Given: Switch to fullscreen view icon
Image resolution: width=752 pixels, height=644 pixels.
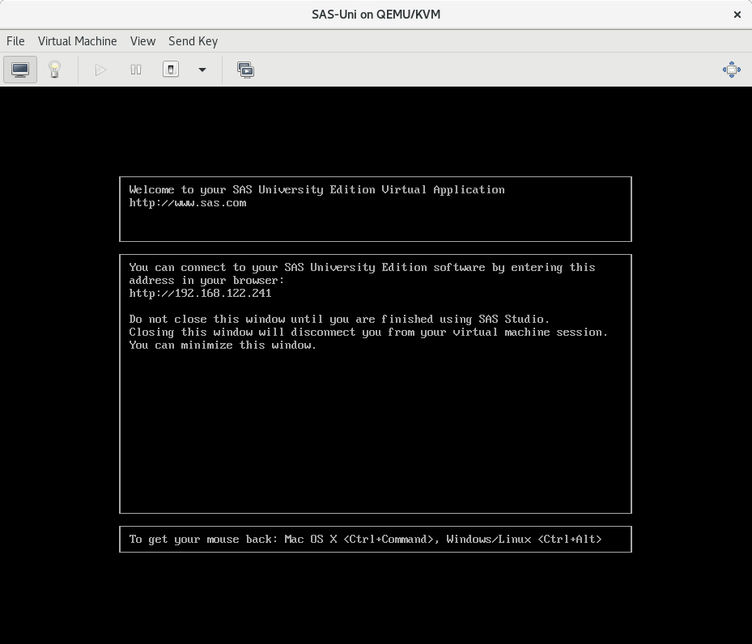Looking at the screenshot, I should (732, 70).
